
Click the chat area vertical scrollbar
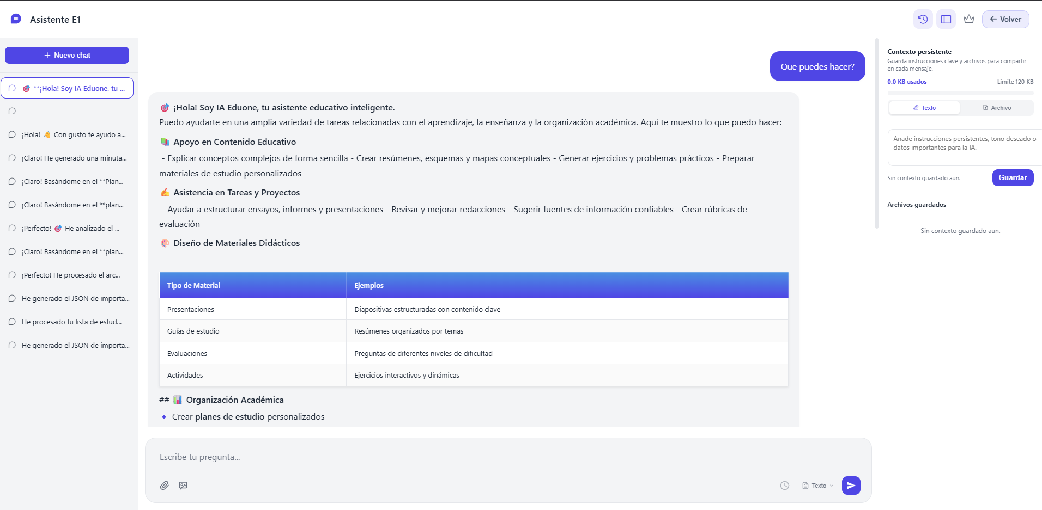[x=876, y=133]
